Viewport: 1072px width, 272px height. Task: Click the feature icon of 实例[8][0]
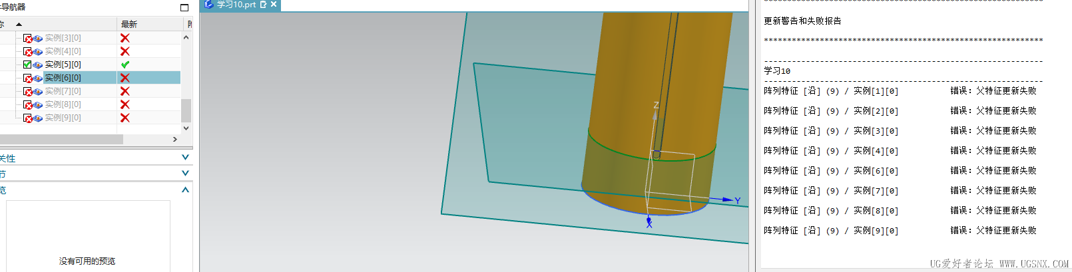pyautogui.click(x=38, y=104)
